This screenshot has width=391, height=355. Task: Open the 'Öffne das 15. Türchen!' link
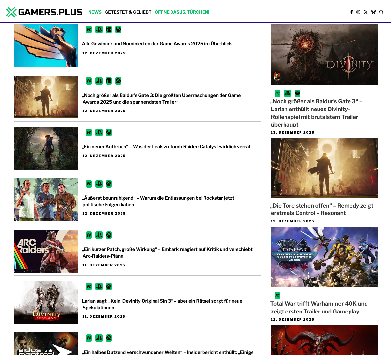(x=182, y=12)
